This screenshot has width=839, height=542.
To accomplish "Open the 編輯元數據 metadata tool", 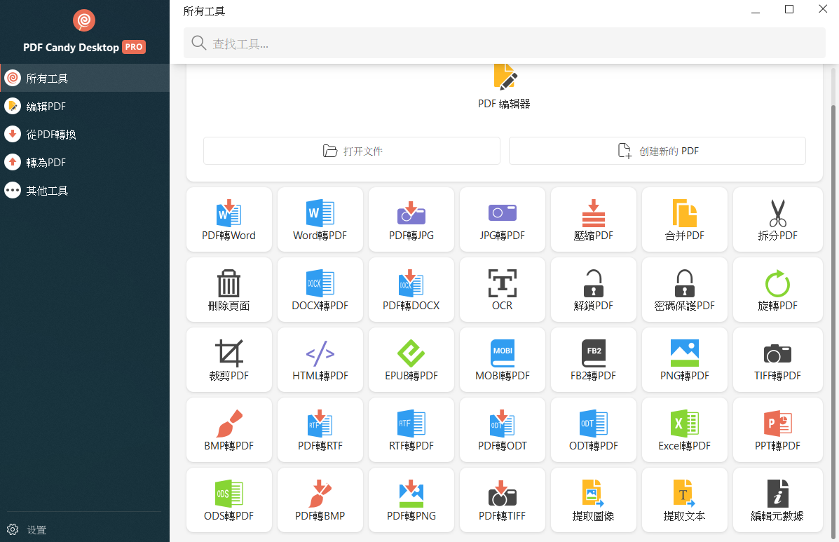I will point(777,500).
